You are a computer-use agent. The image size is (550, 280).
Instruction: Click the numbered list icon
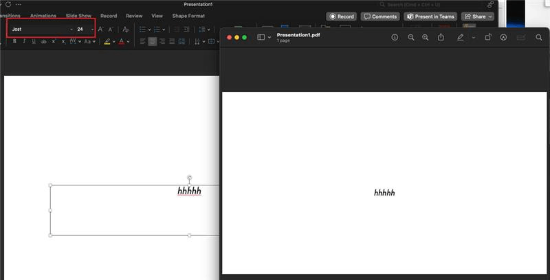[x=157, y=30]
